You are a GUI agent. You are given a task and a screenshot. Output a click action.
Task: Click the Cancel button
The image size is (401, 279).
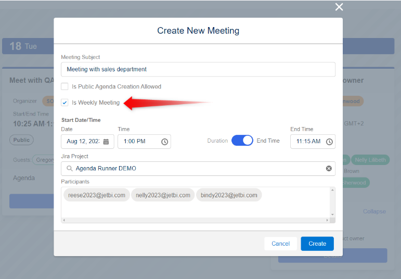280,244
